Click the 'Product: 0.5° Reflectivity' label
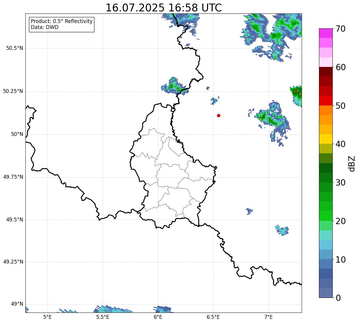The width and height of the screenshot is (359, 323). [62, 22]
